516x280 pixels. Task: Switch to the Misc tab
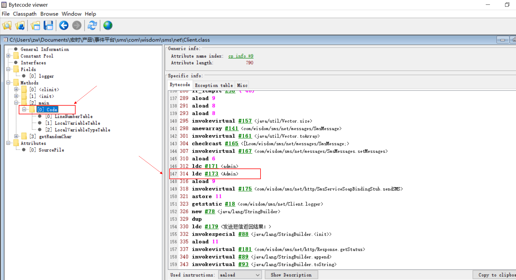coord(242,85)
